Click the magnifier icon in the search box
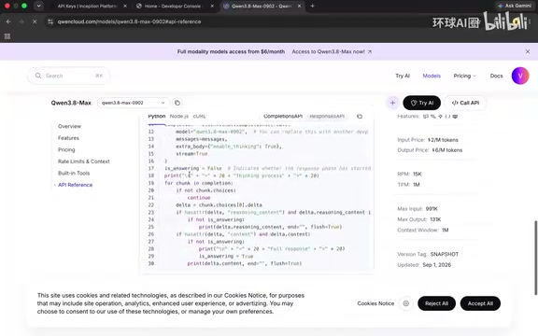 [38, 76]
